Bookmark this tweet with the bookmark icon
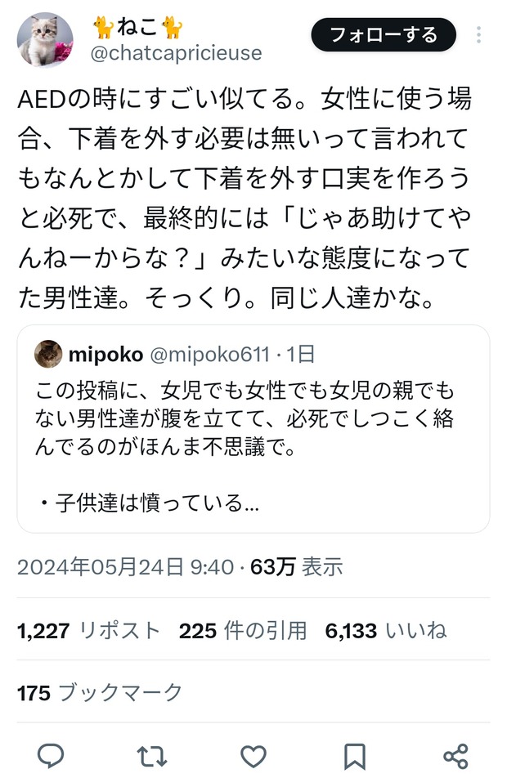 click(x=354, y=755)
